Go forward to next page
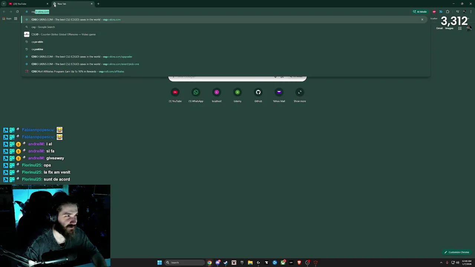Image resolution: width=475 pixels, height=267 pixels. pyautogui.click(x=10, y=11)
